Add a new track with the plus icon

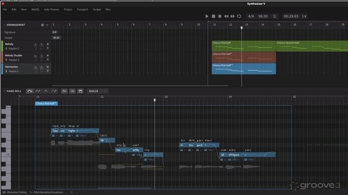47,25
